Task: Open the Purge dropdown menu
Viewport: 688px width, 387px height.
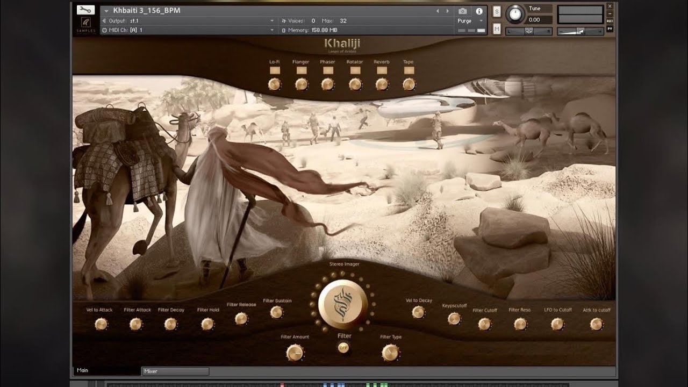Action: click(469, 21)
